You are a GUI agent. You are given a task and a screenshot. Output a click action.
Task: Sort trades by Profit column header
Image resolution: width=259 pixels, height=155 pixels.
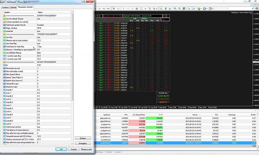tap(253, 115)
